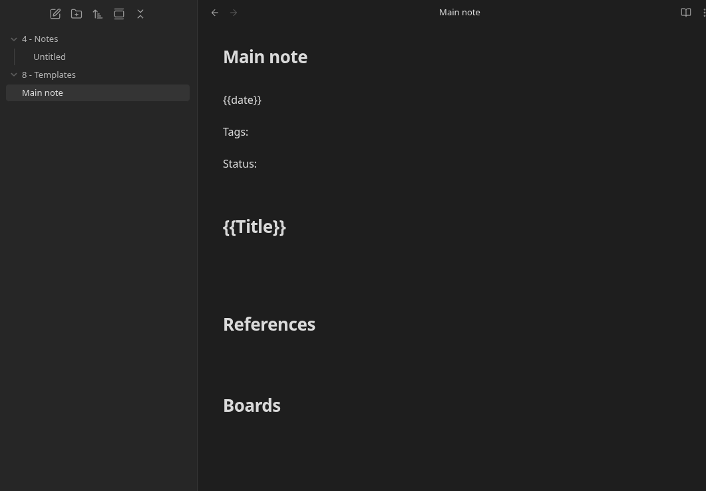Viewport: 706px width, 491px height.
Task: Switch to reading view via book icon
Action: pyautogui.click(x=685, y=13)
